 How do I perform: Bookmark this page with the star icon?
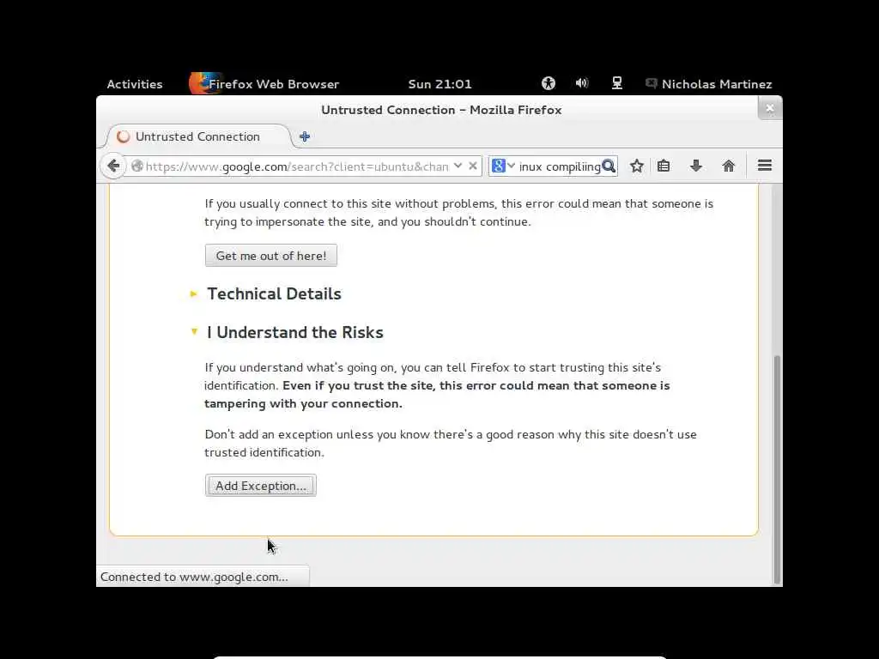coord(636,166)
